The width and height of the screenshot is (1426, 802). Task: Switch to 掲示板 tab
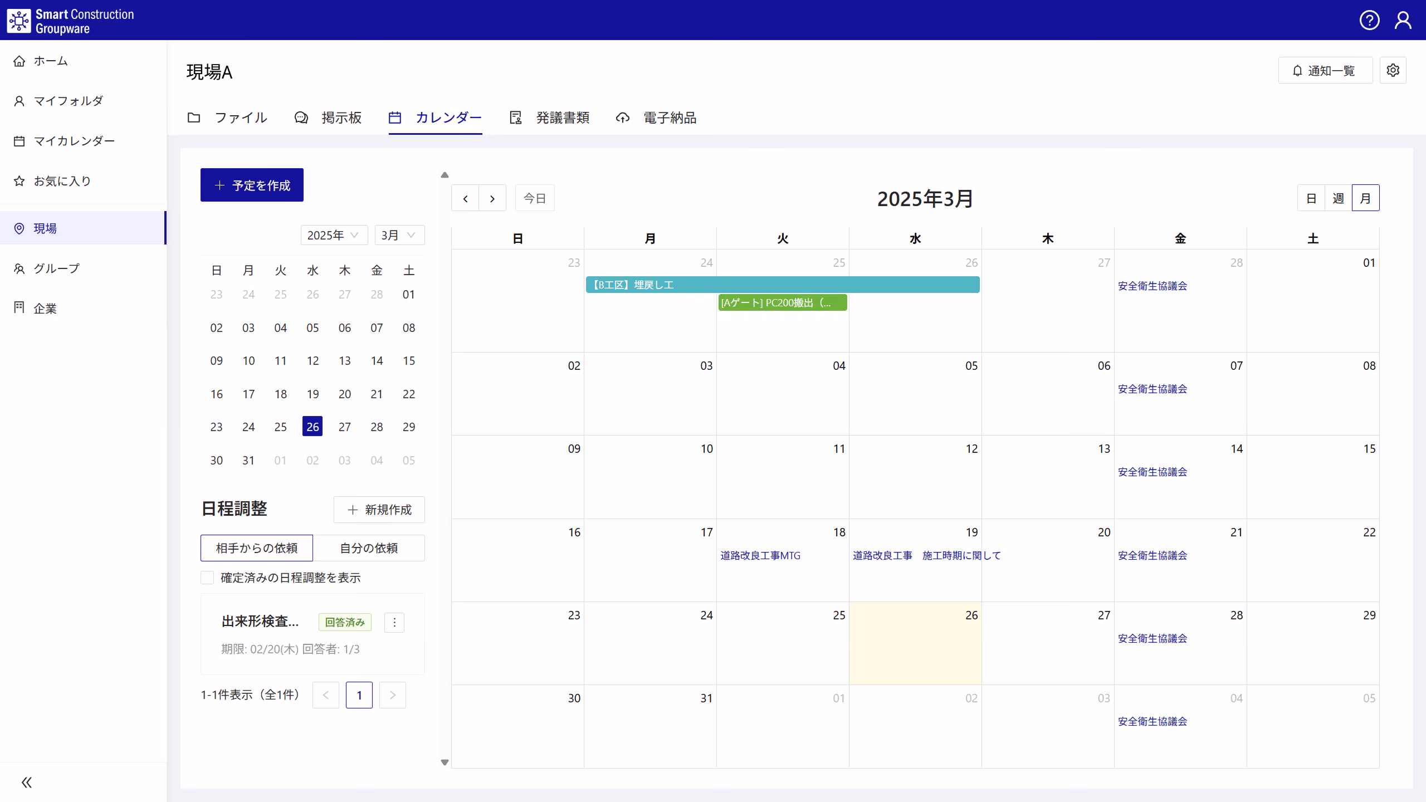328,118
